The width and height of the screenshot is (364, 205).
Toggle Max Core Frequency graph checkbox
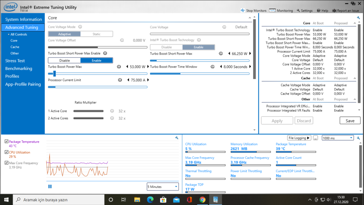6,163
